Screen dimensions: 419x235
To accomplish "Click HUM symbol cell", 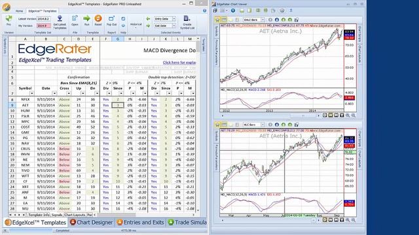I will click(x=26, y=110).
